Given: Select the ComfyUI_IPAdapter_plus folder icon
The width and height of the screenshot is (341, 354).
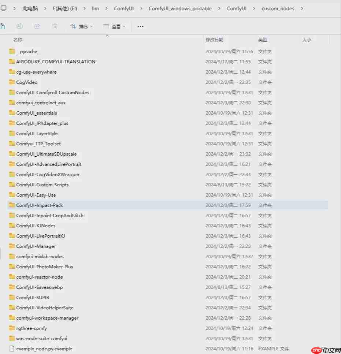Looking at the screenshot, I should coord(12,123).
